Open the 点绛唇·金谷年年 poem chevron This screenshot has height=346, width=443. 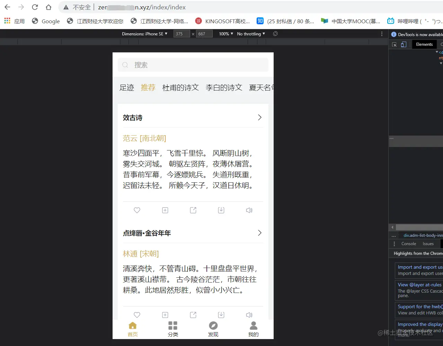260,233
